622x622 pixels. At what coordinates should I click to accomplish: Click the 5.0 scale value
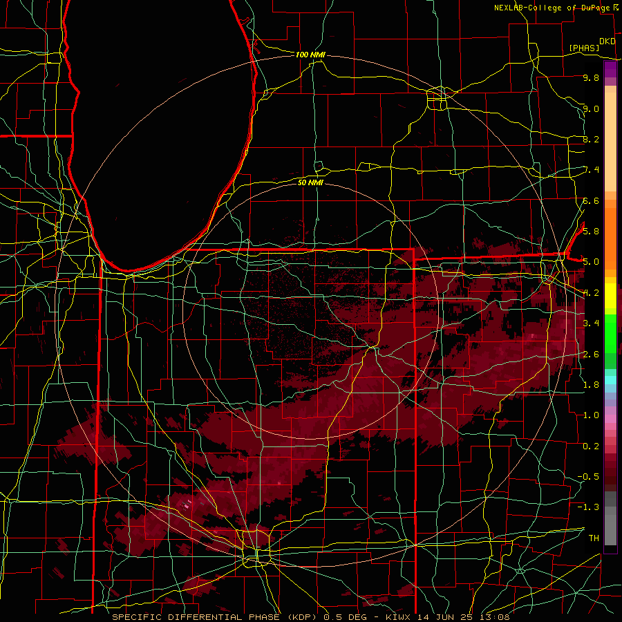591,262
